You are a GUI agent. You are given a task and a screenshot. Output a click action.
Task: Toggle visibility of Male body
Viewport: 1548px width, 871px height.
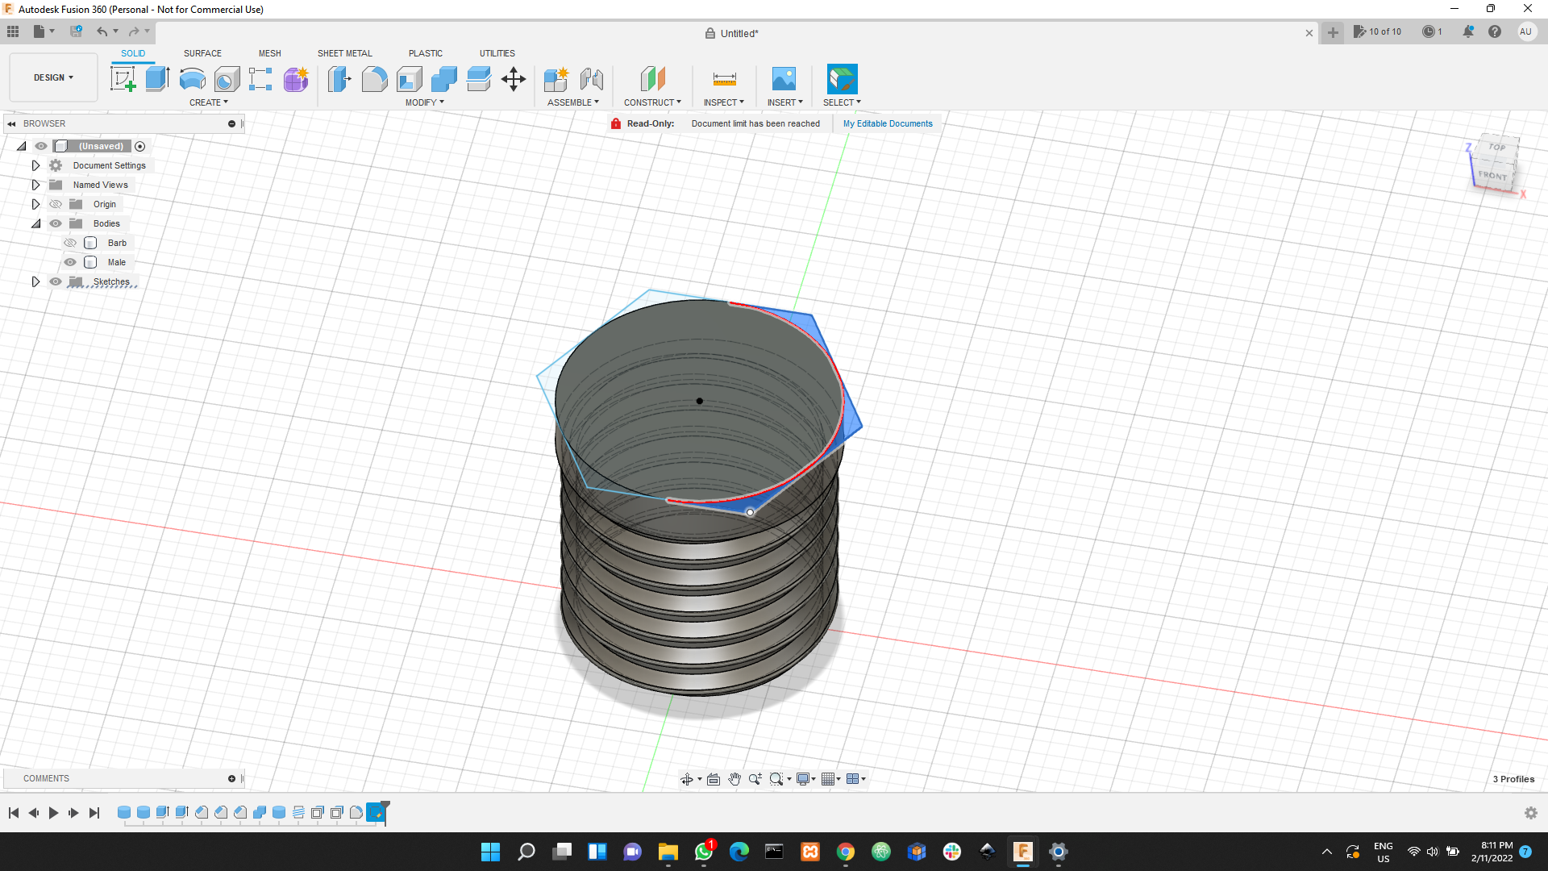[70, 261]
